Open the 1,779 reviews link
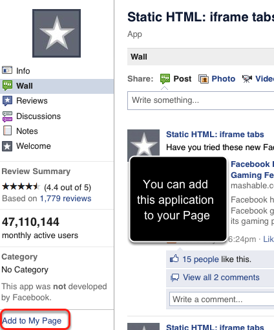The height and width of the screenshot is (330, 274). point(66,199)
